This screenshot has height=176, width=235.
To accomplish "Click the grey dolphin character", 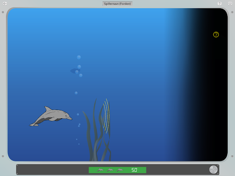I will coord(50,116).
